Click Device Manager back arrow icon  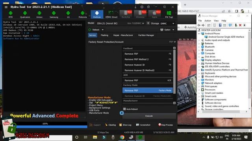199,25
